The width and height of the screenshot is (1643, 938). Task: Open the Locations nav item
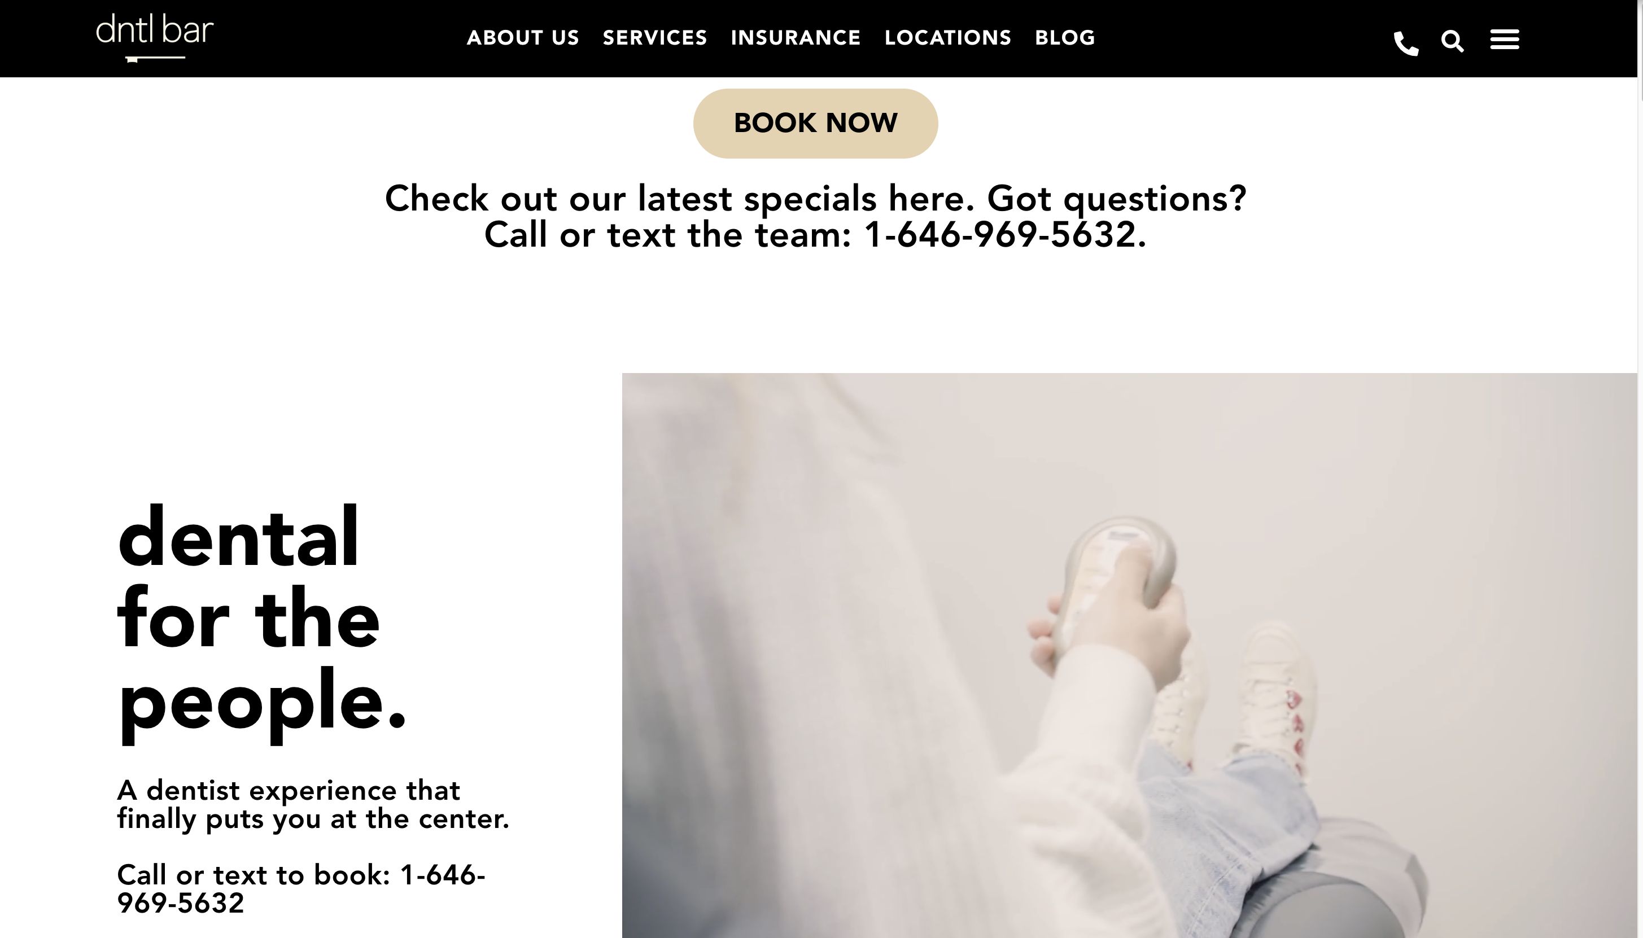[948, 38]
